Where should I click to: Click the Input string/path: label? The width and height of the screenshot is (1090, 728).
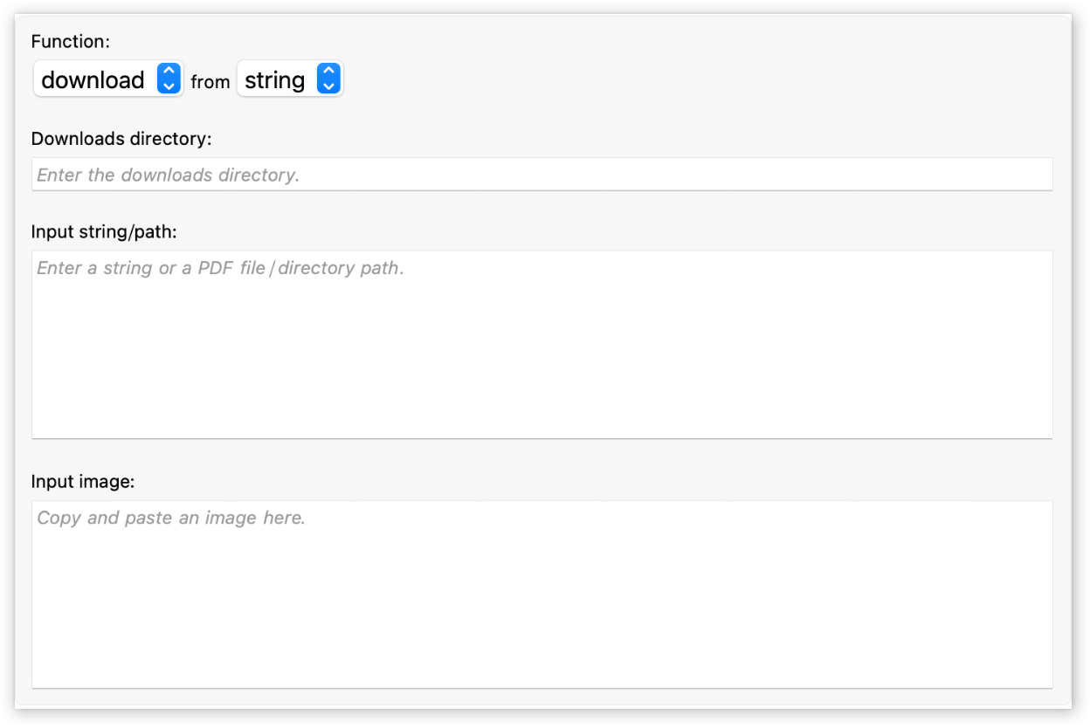[104, 231]
